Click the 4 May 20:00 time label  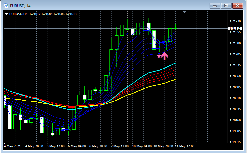(34, 146)
